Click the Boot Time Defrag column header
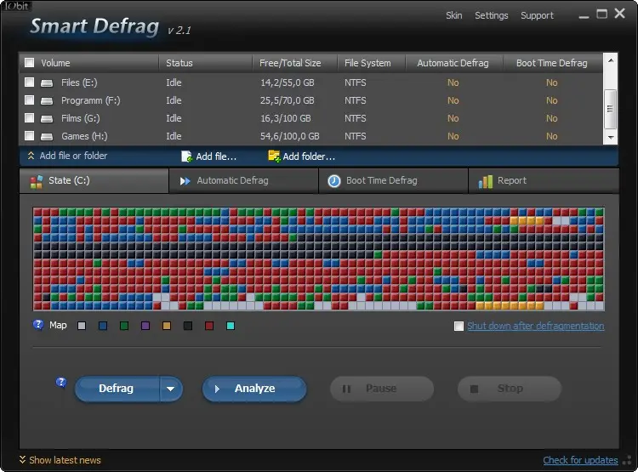Image resolution: width=638 pixels, height=472 pixels. (x=553, y=63)
